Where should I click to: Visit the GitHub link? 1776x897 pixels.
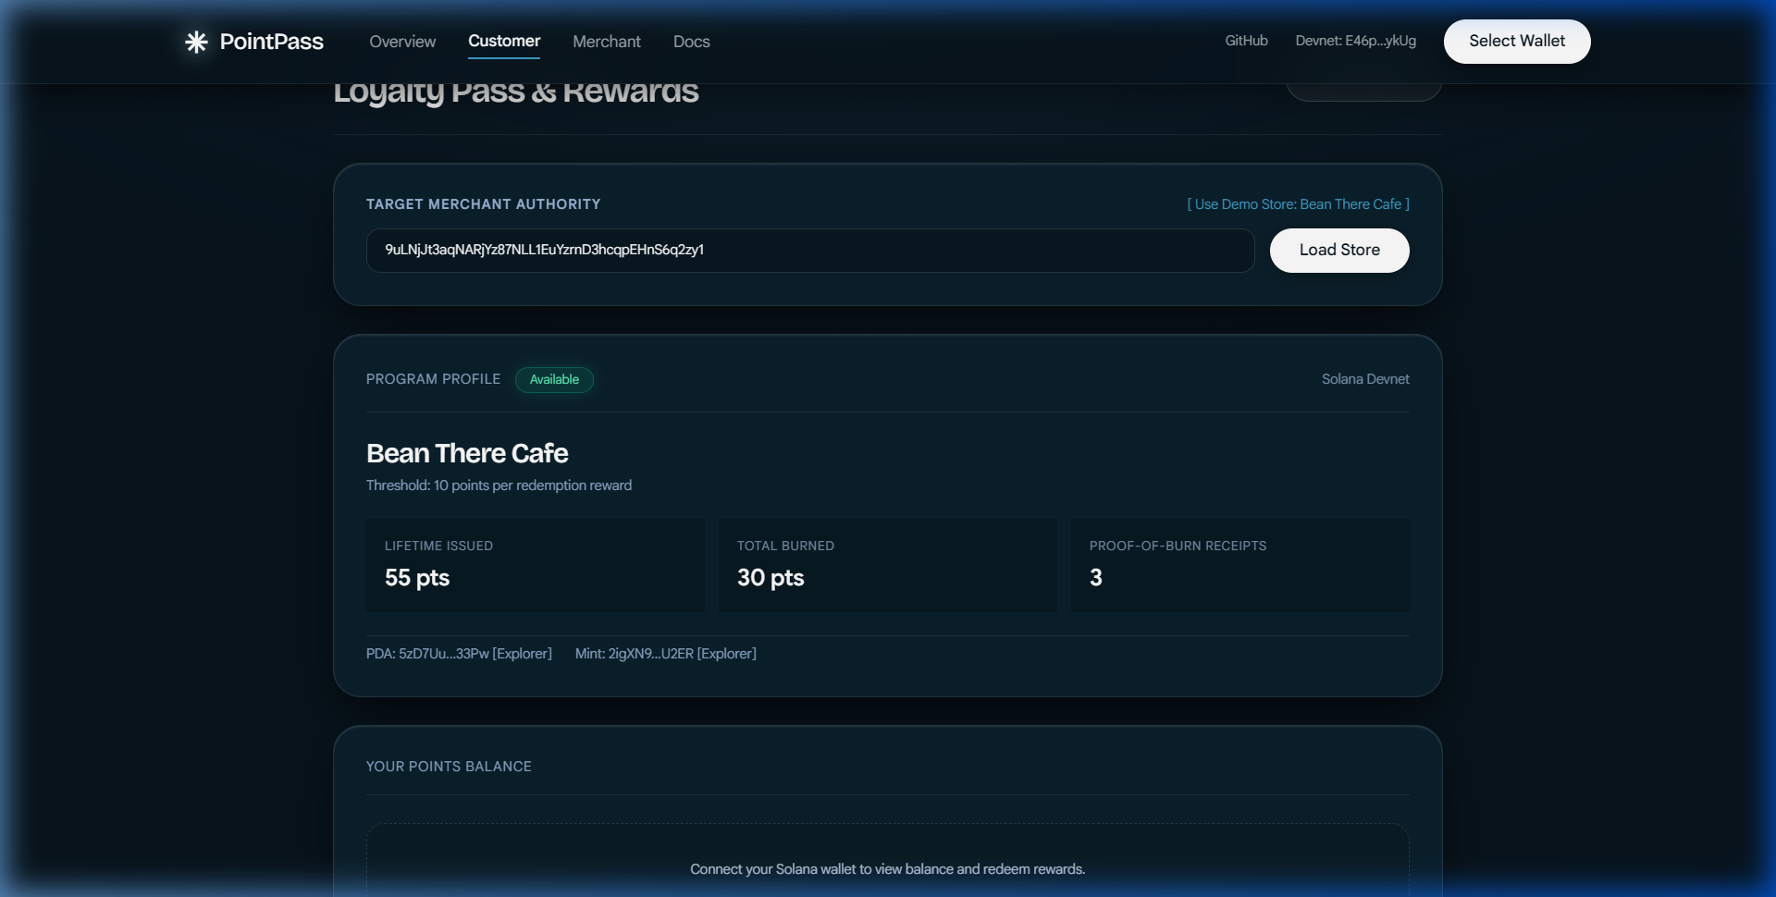tap(1246, 41)
